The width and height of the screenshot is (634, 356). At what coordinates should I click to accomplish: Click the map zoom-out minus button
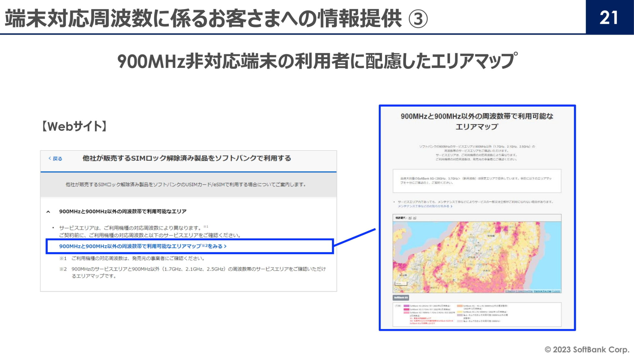(x=415, y=218)
